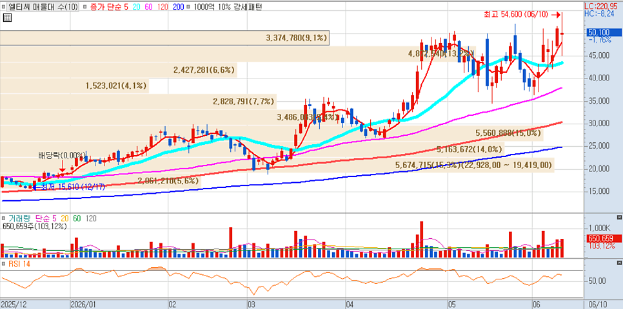Open the data table grid icon
Screen dimensions: 623x309
tap(6, 17)
